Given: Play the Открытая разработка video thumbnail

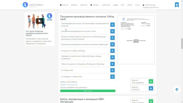Looking at the screenshot, I should (x=39, y=21).
